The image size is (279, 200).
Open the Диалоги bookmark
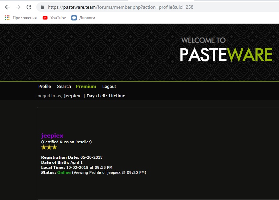[x=83, y=18]
